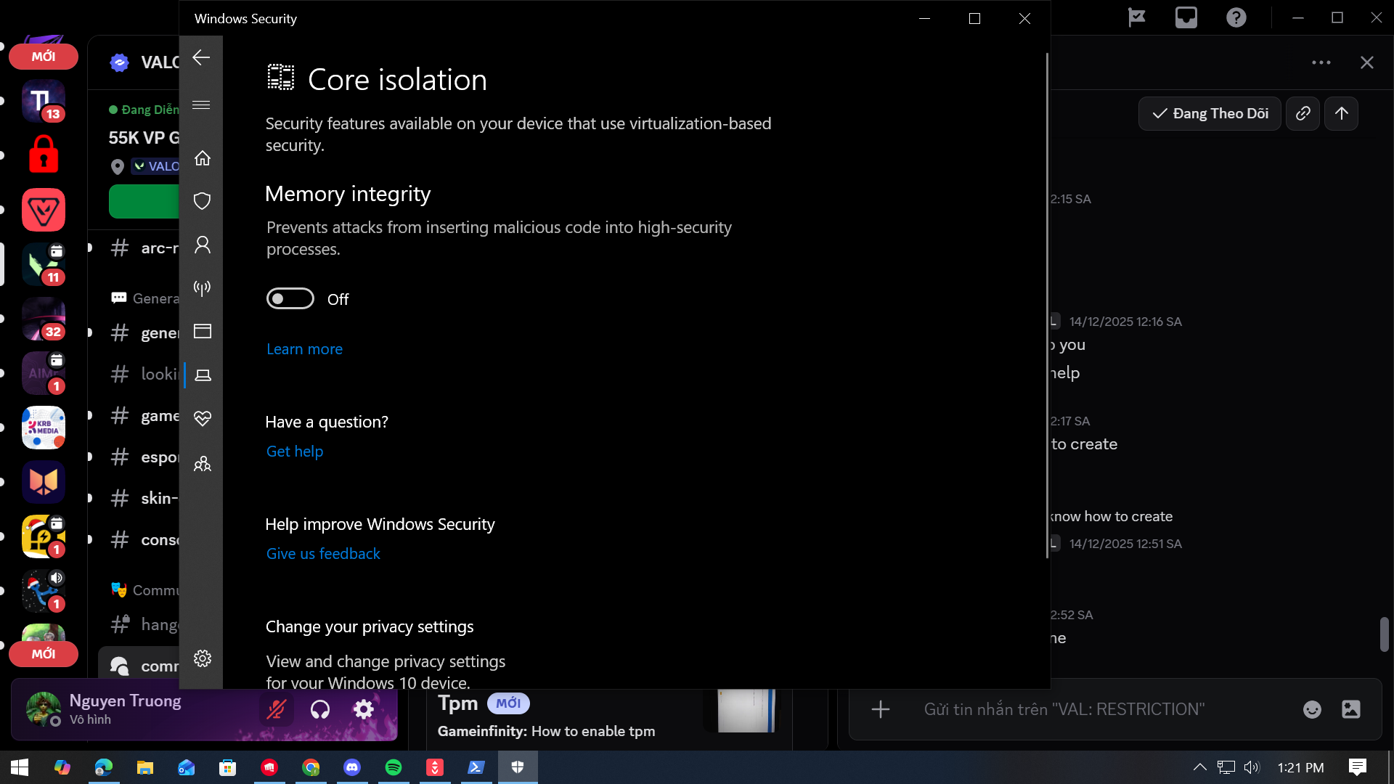Screen dimensions: 1394x784
Task: Open Firewall & network protection icon
Action: [202, 288]
